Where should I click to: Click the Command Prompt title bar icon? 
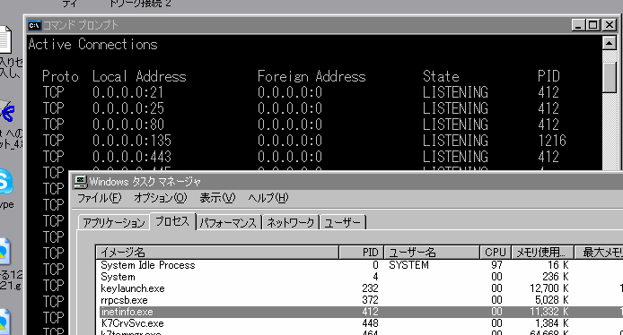[35, 25]
